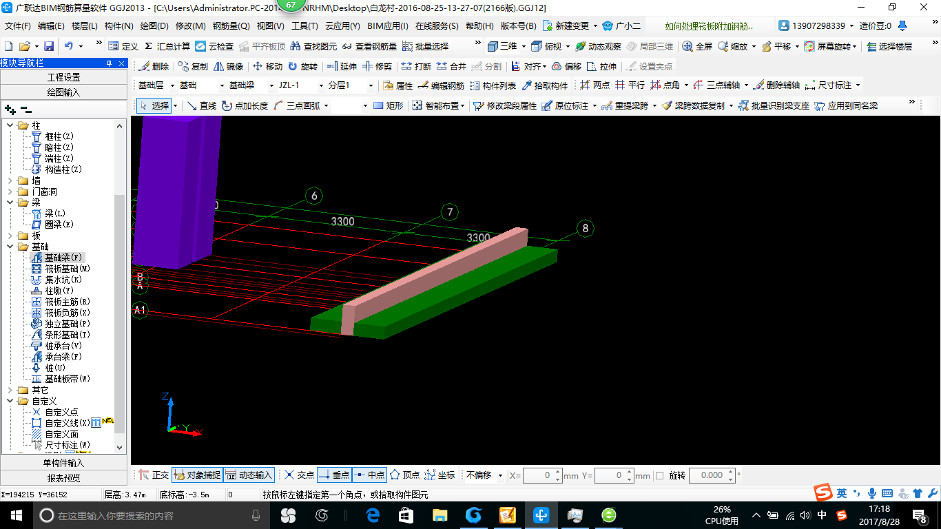Toggle 动态输入 dynamic input
This screenshot has height=529, width=941.
[249, 475]
